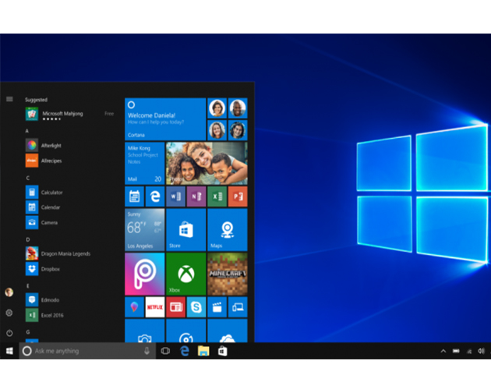Launch the Word tile
Screen dimensions: 491x382
175,196
